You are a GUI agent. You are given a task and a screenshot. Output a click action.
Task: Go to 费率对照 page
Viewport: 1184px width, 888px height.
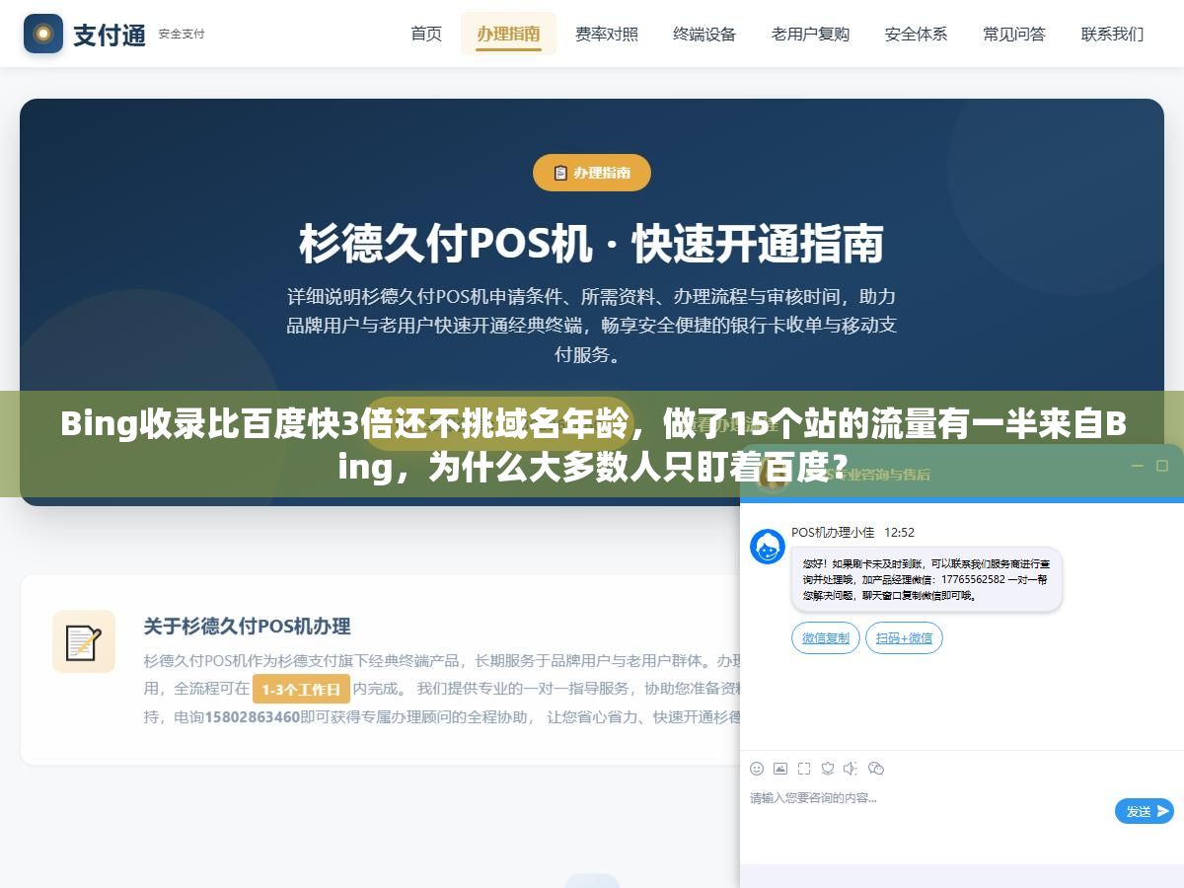pos(607,34)
